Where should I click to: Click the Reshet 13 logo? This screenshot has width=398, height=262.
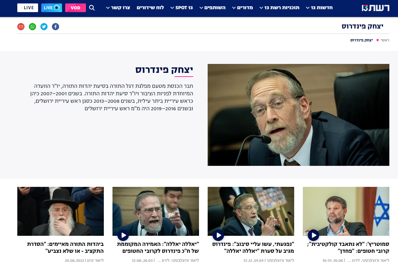[376, 8]
